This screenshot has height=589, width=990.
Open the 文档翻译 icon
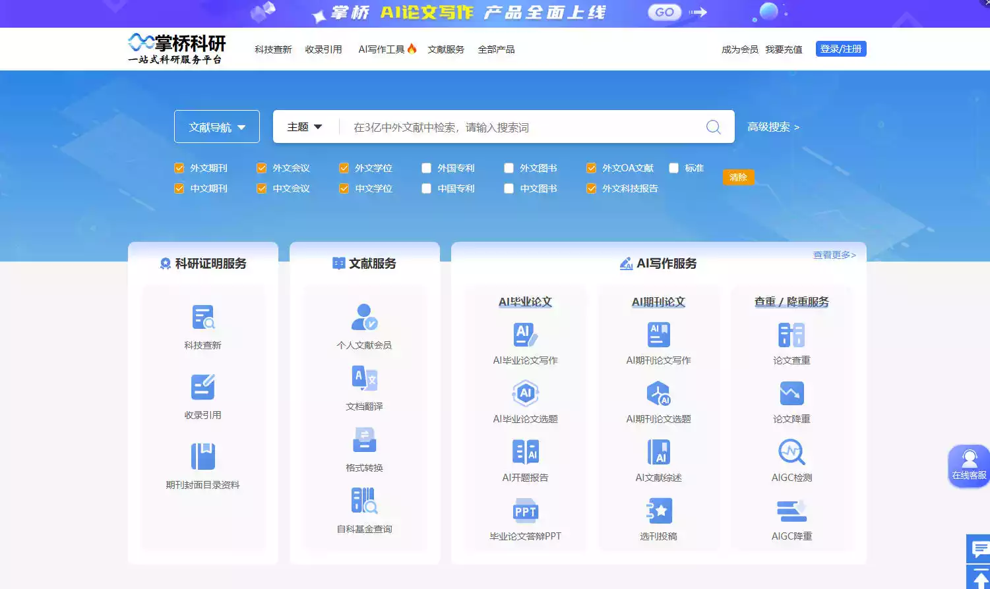pyautogui.click(x=364, y=379)
